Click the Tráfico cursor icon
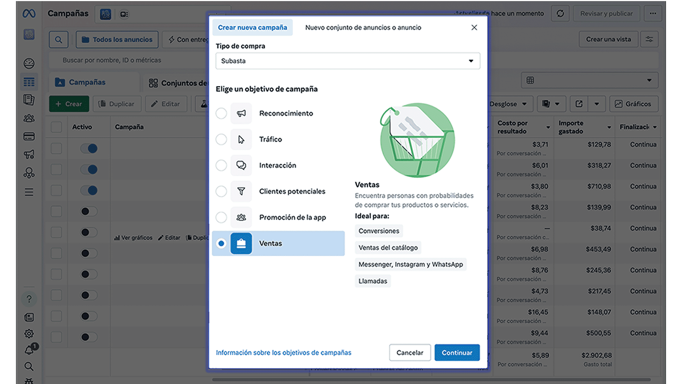The image size is (682, 384). click(x=241, y=139)
